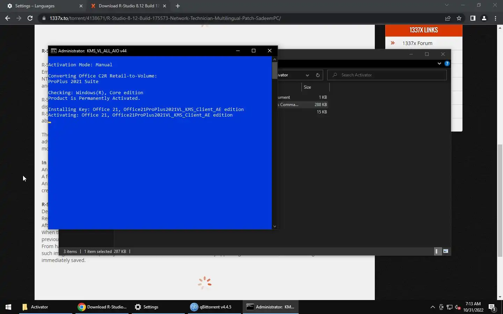Switch to Chrome Download R-Studio taskbar button

coord(102,307)
